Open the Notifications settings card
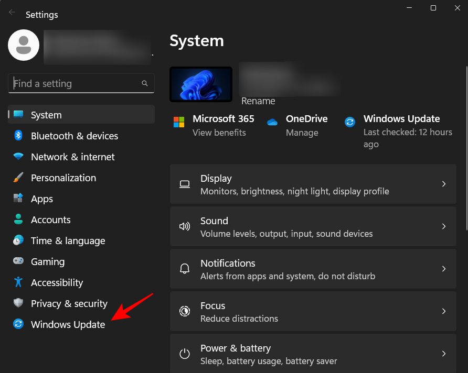 tap(313, 269)
